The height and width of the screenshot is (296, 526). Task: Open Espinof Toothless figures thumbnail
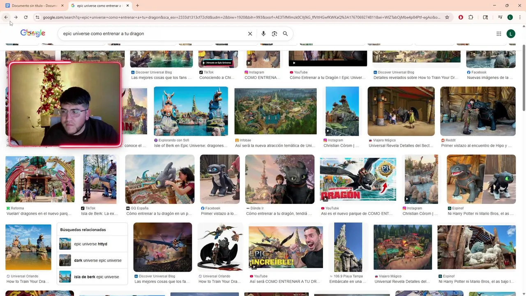coord(481,179)
